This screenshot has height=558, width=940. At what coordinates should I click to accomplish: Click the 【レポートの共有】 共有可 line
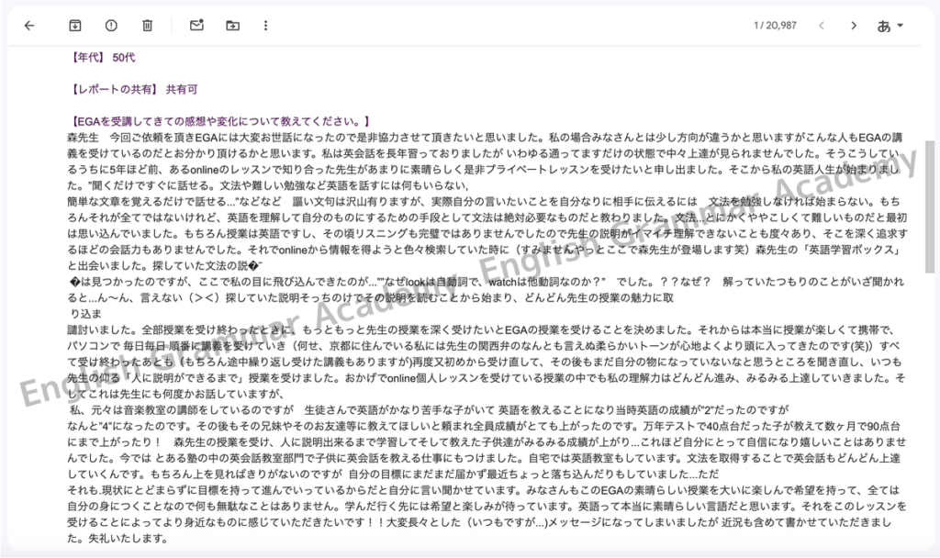[132, 89]
